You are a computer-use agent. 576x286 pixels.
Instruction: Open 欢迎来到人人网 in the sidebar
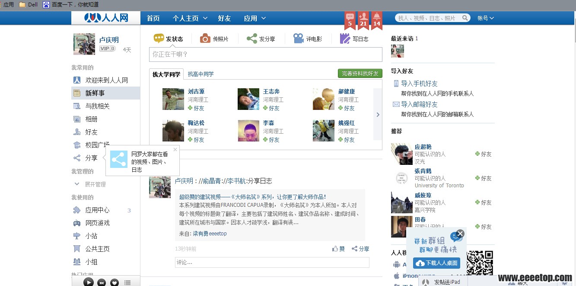click(x=105, y=80)
